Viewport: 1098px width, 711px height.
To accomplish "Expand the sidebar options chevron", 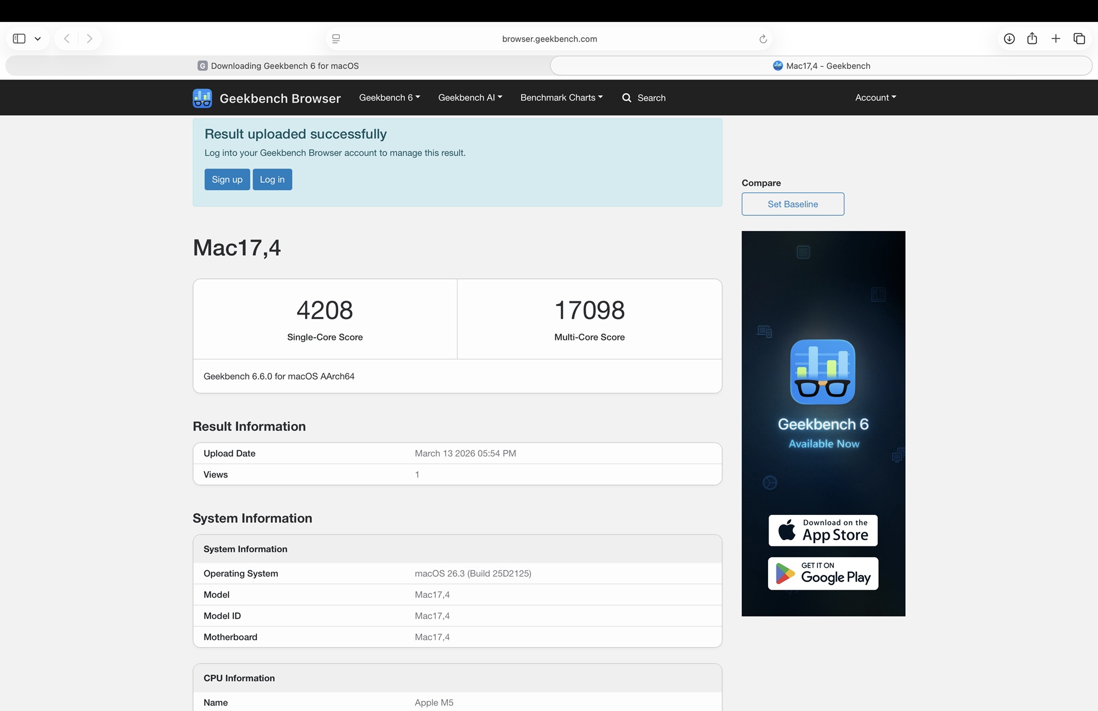I will coord(37,38).
